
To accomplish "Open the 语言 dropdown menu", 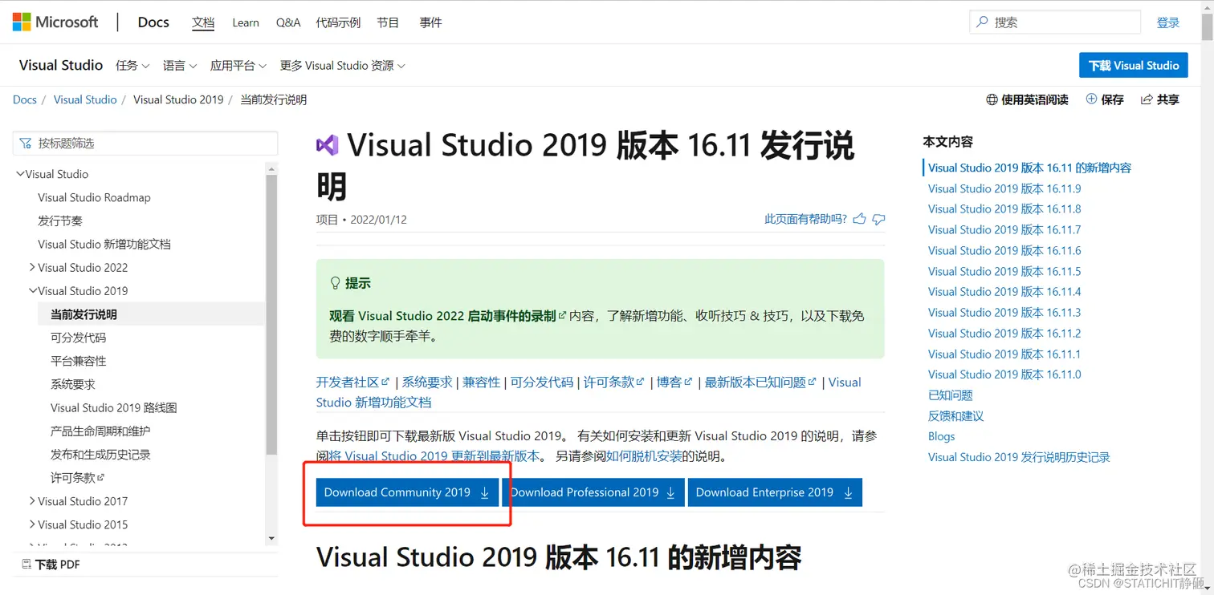I will (180, 65).
